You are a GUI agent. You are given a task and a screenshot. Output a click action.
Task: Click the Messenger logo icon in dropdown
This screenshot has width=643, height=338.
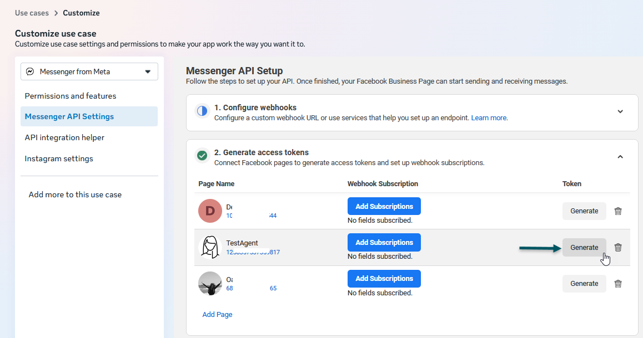click(x=30, y=71)
